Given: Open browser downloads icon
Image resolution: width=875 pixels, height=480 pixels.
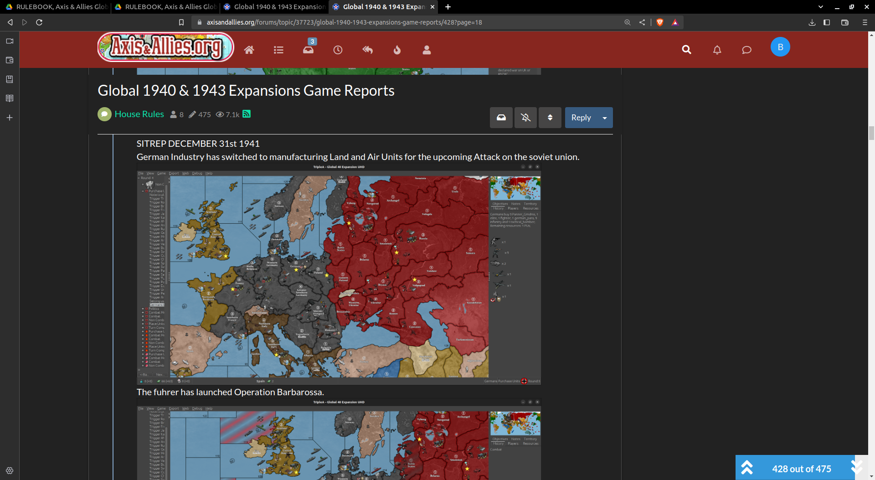Looking at the screenshot, I should [x=812, y=22].
